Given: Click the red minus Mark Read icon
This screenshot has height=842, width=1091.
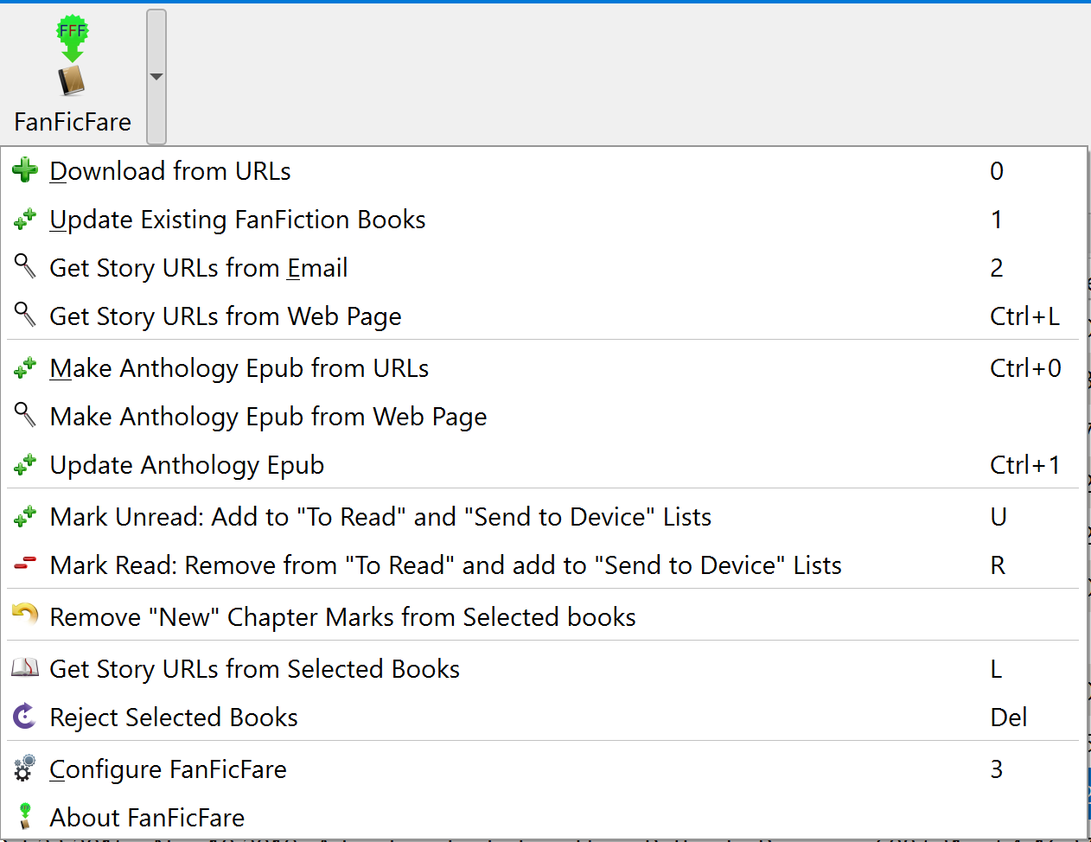Looking at the screenshot, I should (x=25, y=564).
